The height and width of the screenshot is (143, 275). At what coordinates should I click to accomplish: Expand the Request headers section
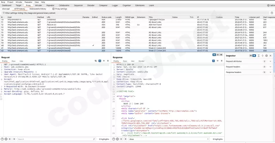coord(271,67)
